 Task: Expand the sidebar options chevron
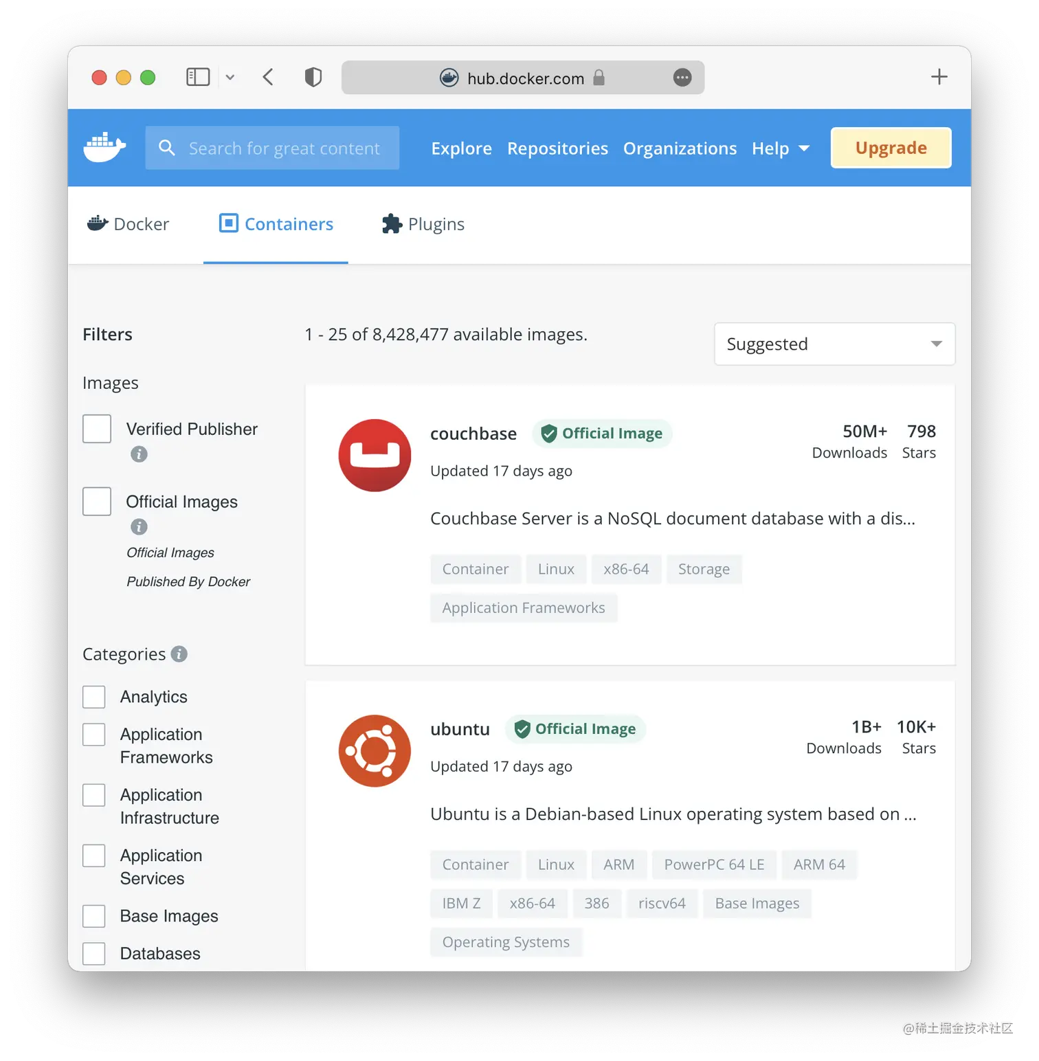pos(230,78)
